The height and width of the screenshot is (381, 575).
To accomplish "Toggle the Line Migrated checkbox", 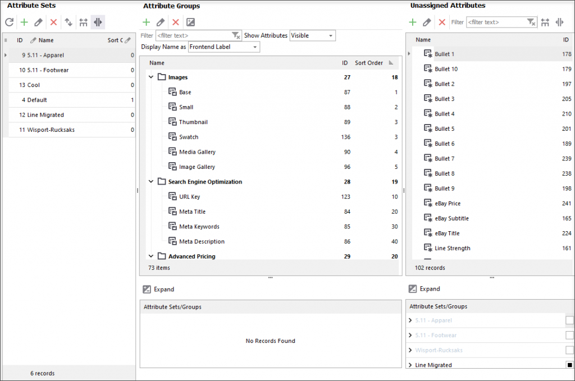I will [569, 365].
